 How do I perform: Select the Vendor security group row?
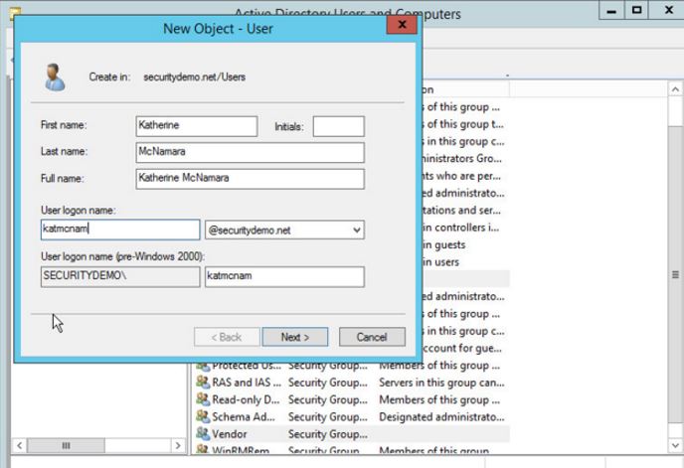click(352, 434)
